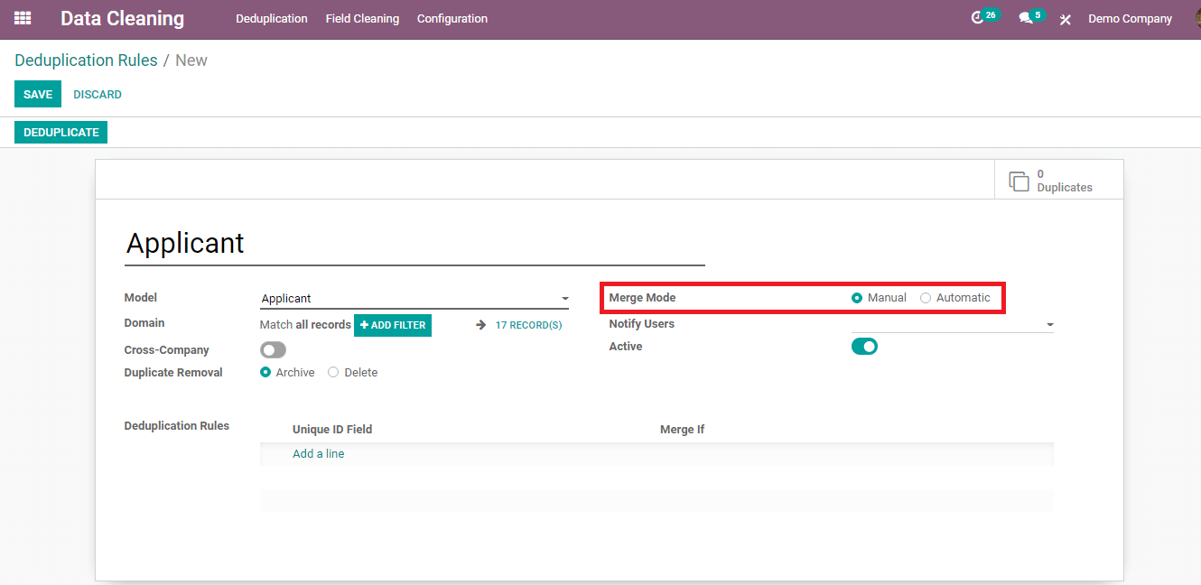Click the user avatar in top bar
Screen dimensions: 1201x585
click(1196, 18)
